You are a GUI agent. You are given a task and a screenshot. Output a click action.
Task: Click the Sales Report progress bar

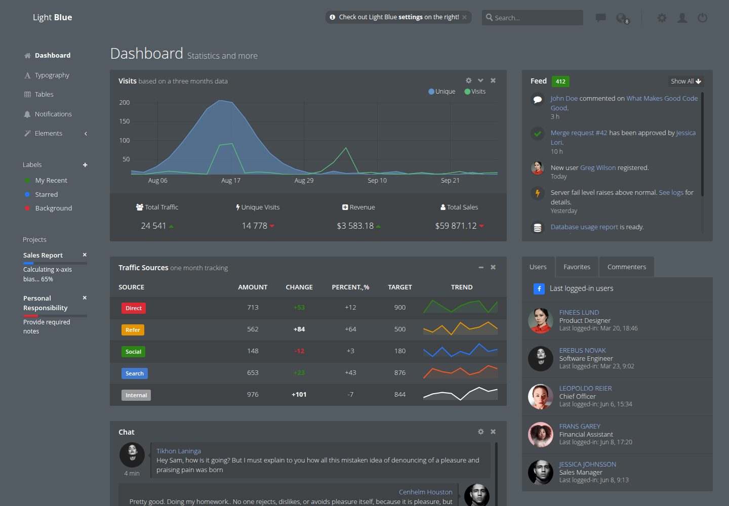click(x=55, y=263)
